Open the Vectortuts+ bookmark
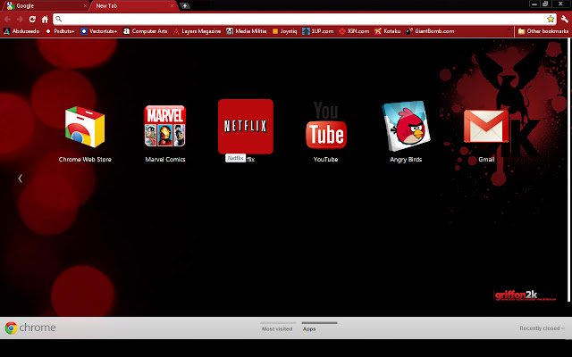The image size is (572, 357). (x=99, y=31)
